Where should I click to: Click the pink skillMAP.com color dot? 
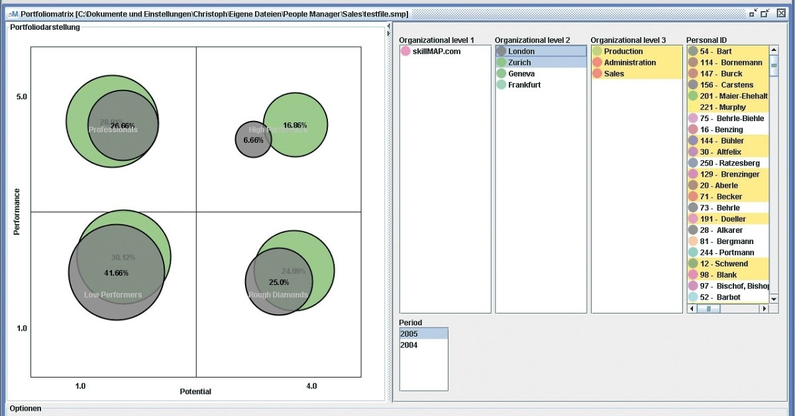[405, 52]
